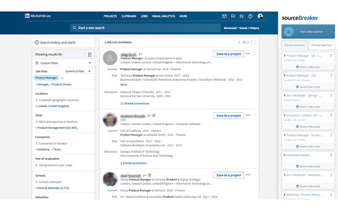Open the Jobs menu

pos(144,16)
